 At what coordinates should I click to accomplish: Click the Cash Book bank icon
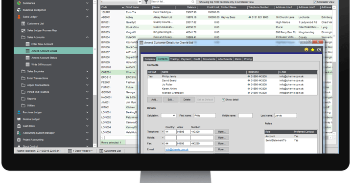pyautogui.click(x=19, y=126)
